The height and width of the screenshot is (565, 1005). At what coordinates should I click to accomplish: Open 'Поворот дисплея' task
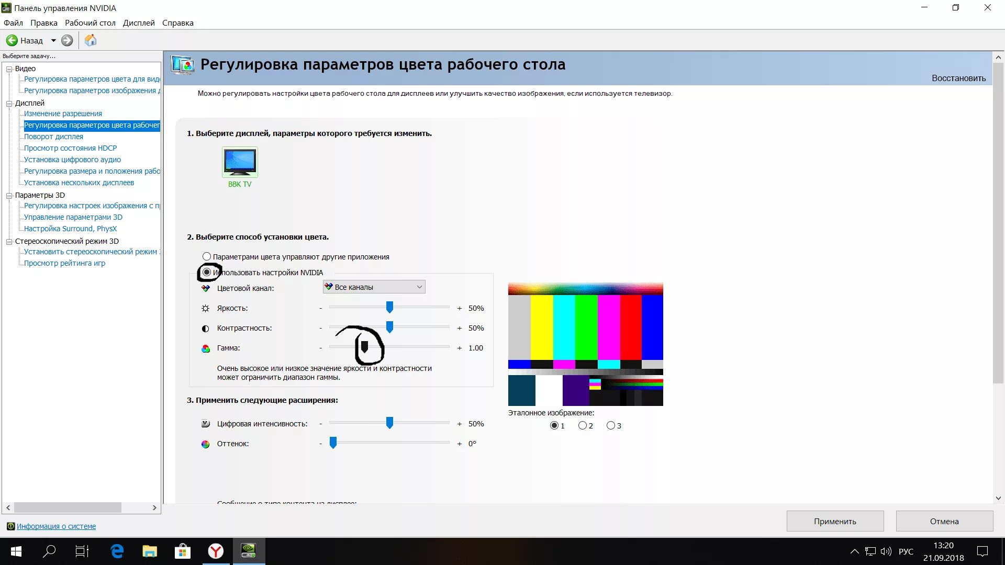tap(53, 137)
